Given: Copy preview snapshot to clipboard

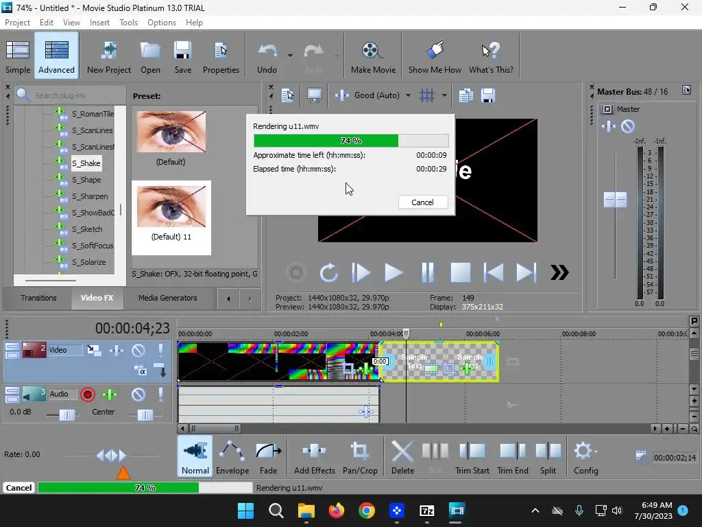Looking at the screenshot, I should pos(465,95).
